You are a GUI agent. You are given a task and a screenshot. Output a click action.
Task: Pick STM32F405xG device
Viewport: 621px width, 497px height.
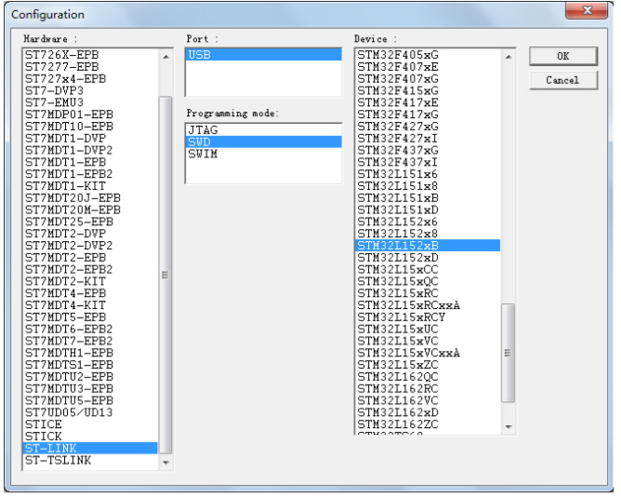428,55
